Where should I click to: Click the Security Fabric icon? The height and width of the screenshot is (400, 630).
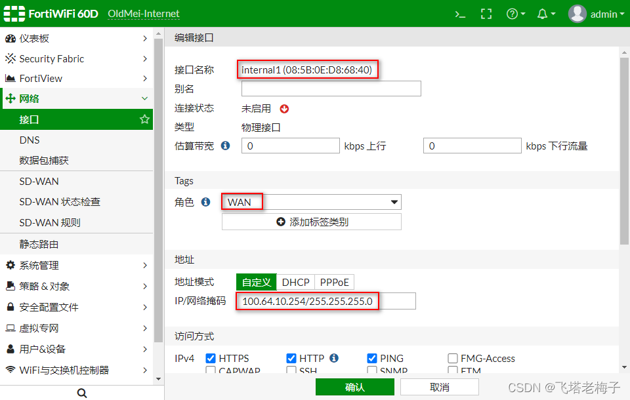tap(10, 58)
